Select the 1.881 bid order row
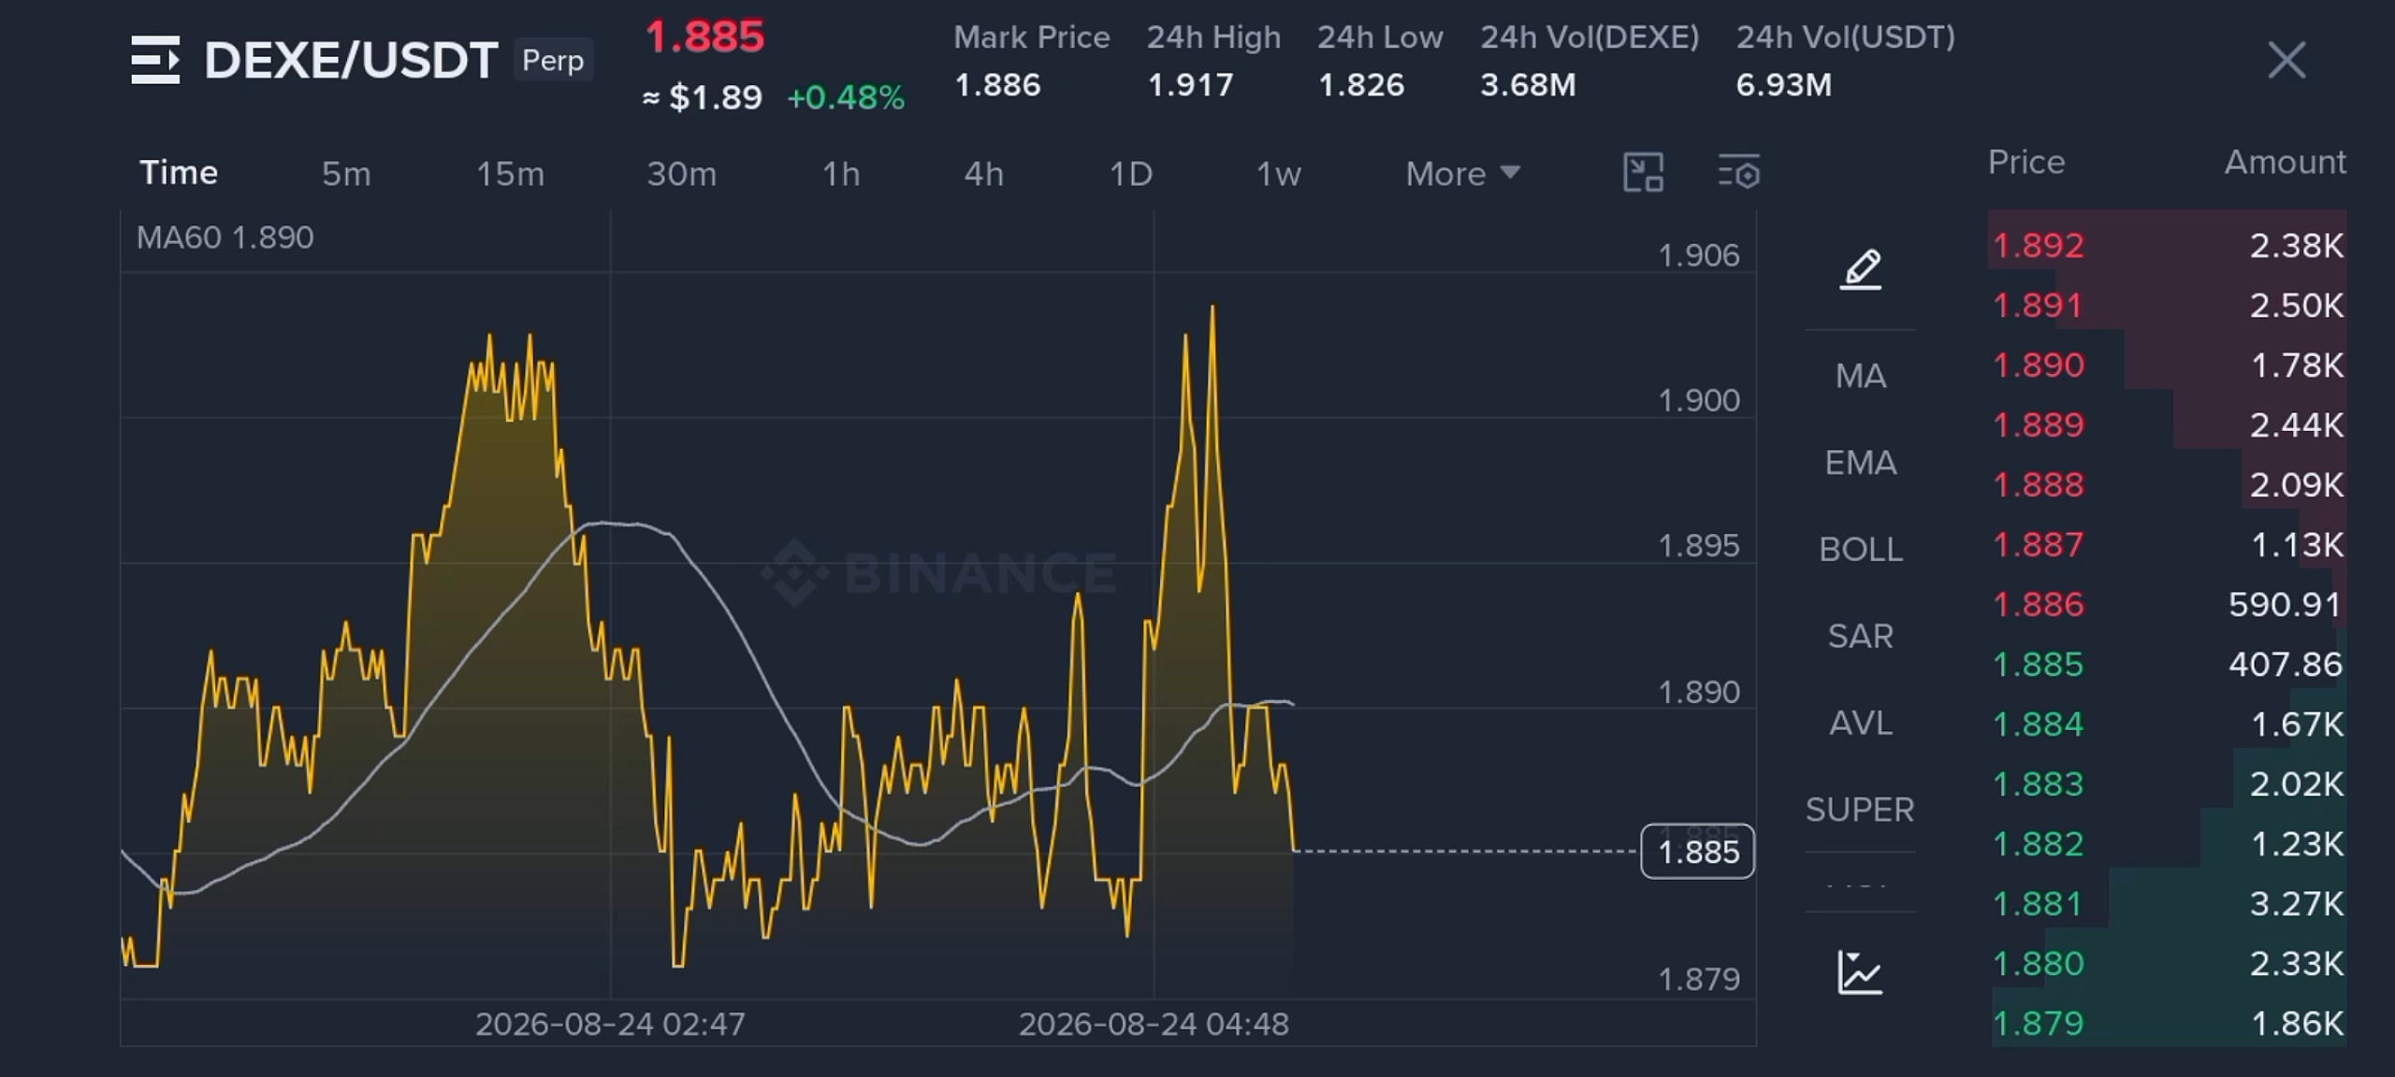 coord(2168,904)
